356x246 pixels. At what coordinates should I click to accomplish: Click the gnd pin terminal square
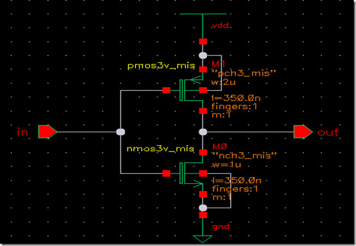coord(203,215)
